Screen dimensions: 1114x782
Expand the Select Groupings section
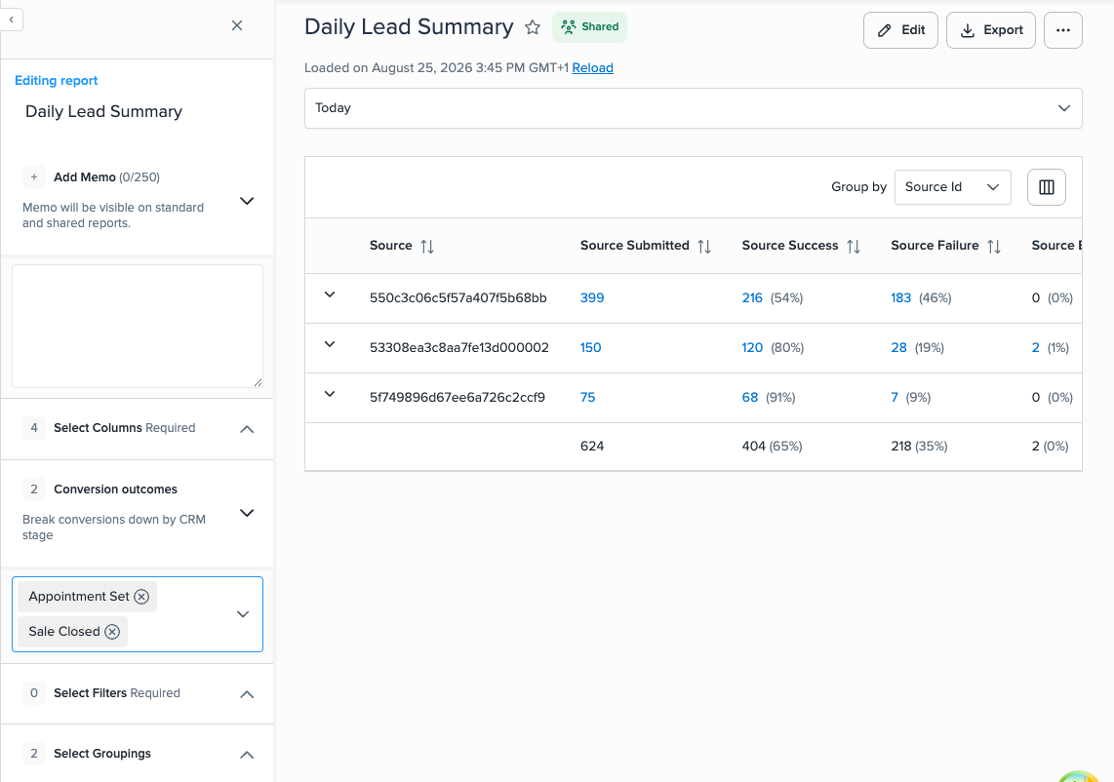[x=247, y=755]
